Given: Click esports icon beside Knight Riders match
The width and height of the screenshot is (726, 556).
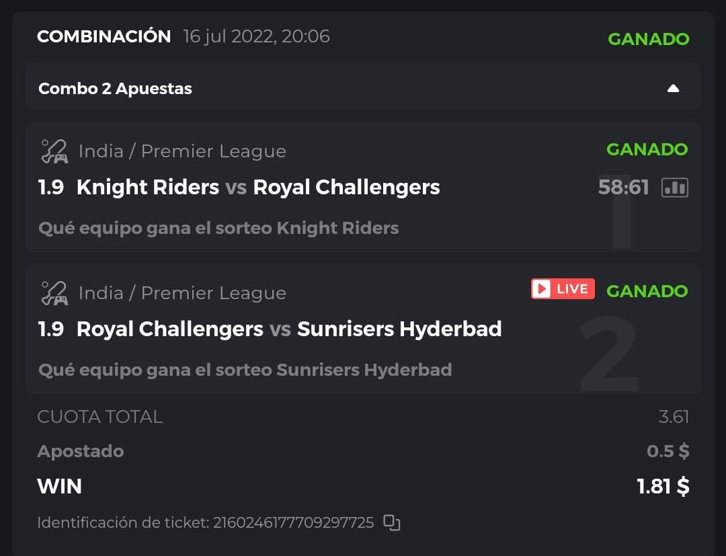Looking at the screenshot, I should pos(54,151).
